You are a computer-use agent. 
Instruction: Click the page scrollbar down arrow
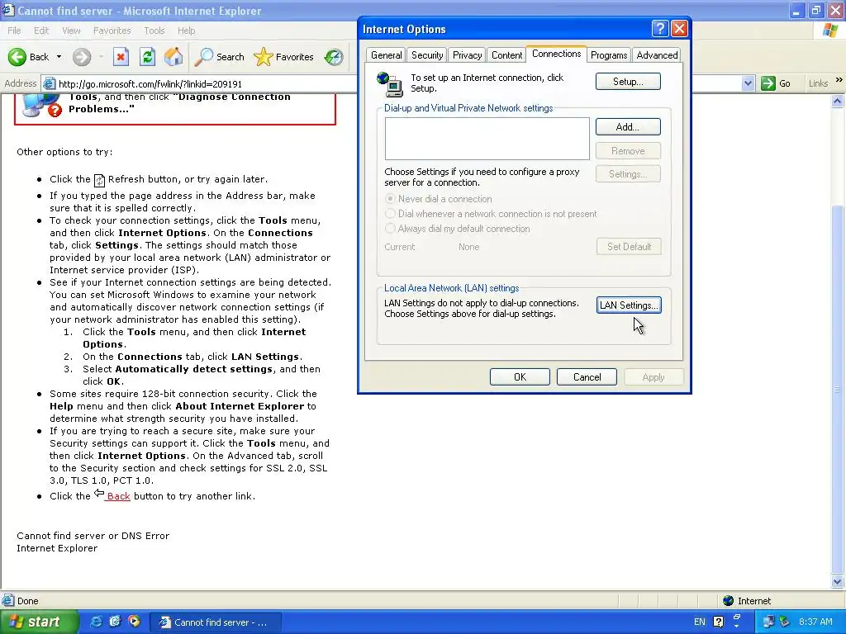tap(838, 581)
